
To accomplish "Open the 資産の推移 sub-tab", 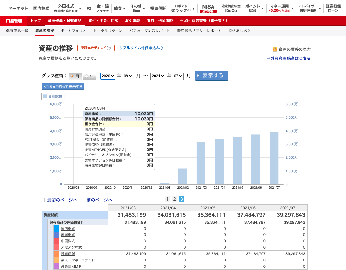I will [x=45, y=31].
